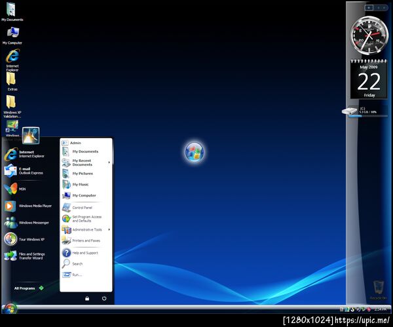
Task: Open Search from Start menu
Action: (73, 264)
